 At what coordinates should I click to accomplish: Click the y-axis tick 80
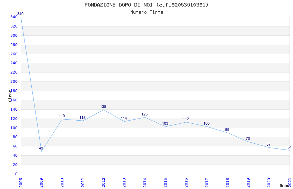15,137
